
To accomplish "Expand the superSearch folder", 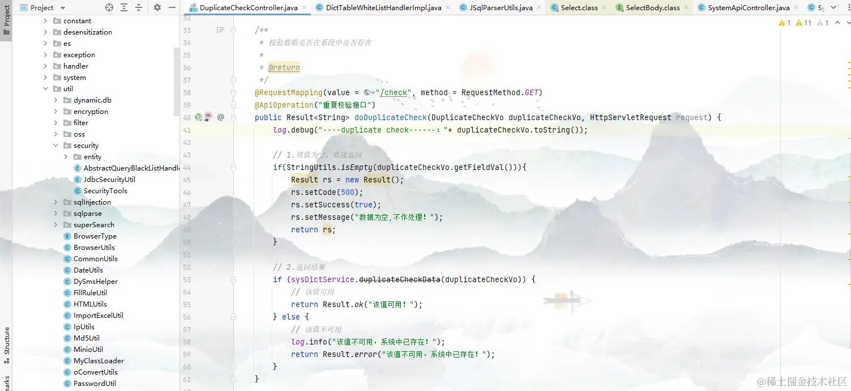I will pos(55,225).
